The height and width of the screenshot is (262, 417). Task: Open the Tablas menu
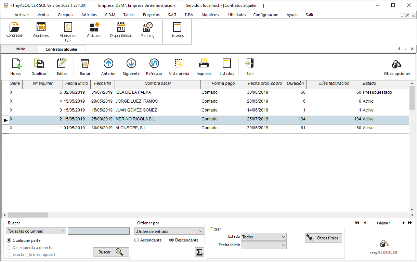click(x=129, y=15)
